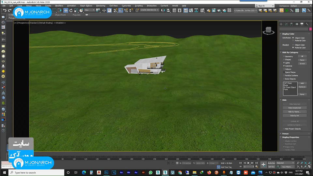
Task: Click the Undo arrow icon
Action: [x=5, y=10]
